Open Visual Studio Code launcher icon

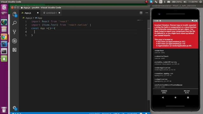(4, 44)
